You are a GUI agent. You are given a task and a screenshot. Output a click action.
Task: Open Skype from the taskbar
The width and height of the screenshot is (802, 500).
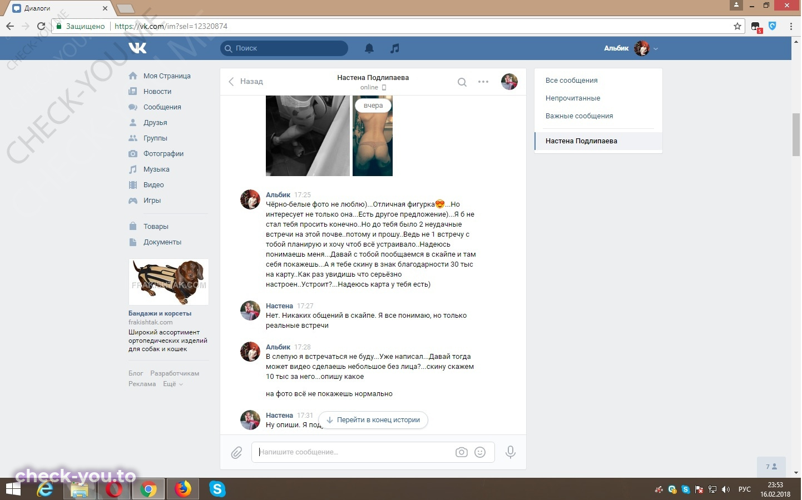point(217,489)
